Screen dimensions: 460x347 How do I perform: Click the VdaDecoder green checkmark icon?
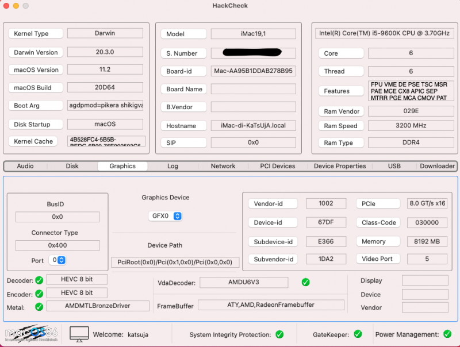(x=306, y=282)
